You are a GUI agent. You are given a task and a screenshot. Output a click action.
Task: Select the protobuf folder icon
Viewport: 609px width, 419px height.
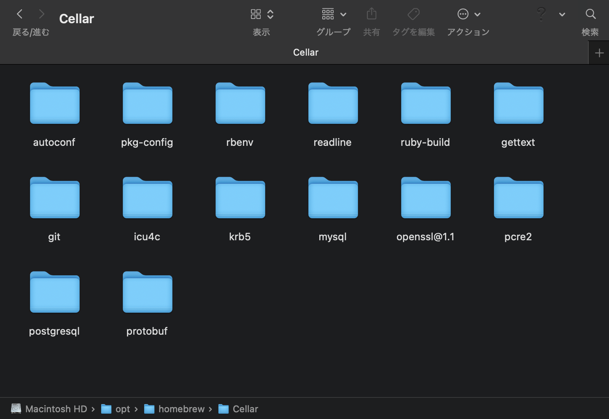[148, 292]
